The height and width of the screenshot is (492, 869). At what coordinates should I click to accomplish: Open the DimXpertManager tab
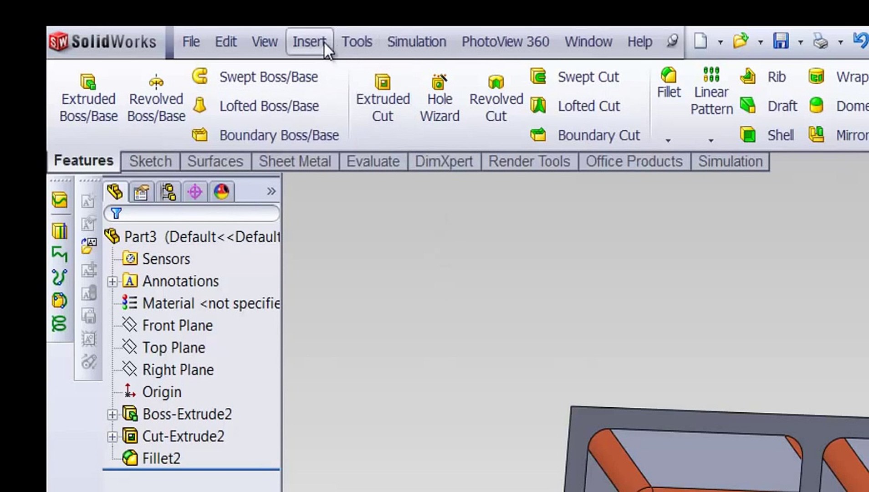coord(195,192)
